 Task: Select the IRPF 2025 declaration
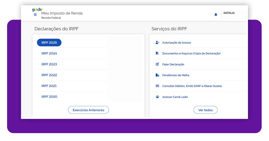(49, 43)
